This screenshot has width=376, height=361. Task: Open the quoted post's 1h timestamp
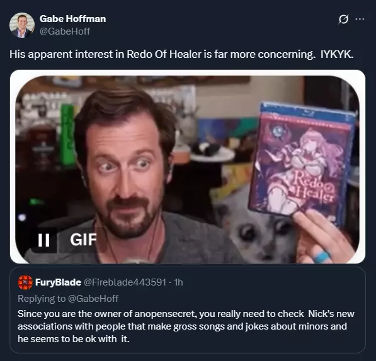pyautogui.click(x=178, y=282)
